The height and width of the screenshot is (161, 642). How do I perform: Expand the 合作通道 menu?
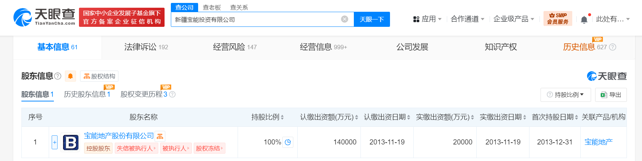[467, 19]
